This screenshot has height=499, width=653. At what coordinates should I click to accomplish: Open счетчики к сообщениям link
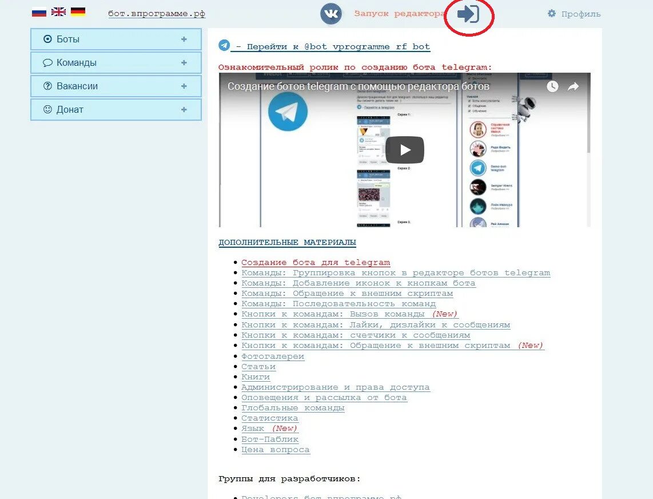(356, 335)
